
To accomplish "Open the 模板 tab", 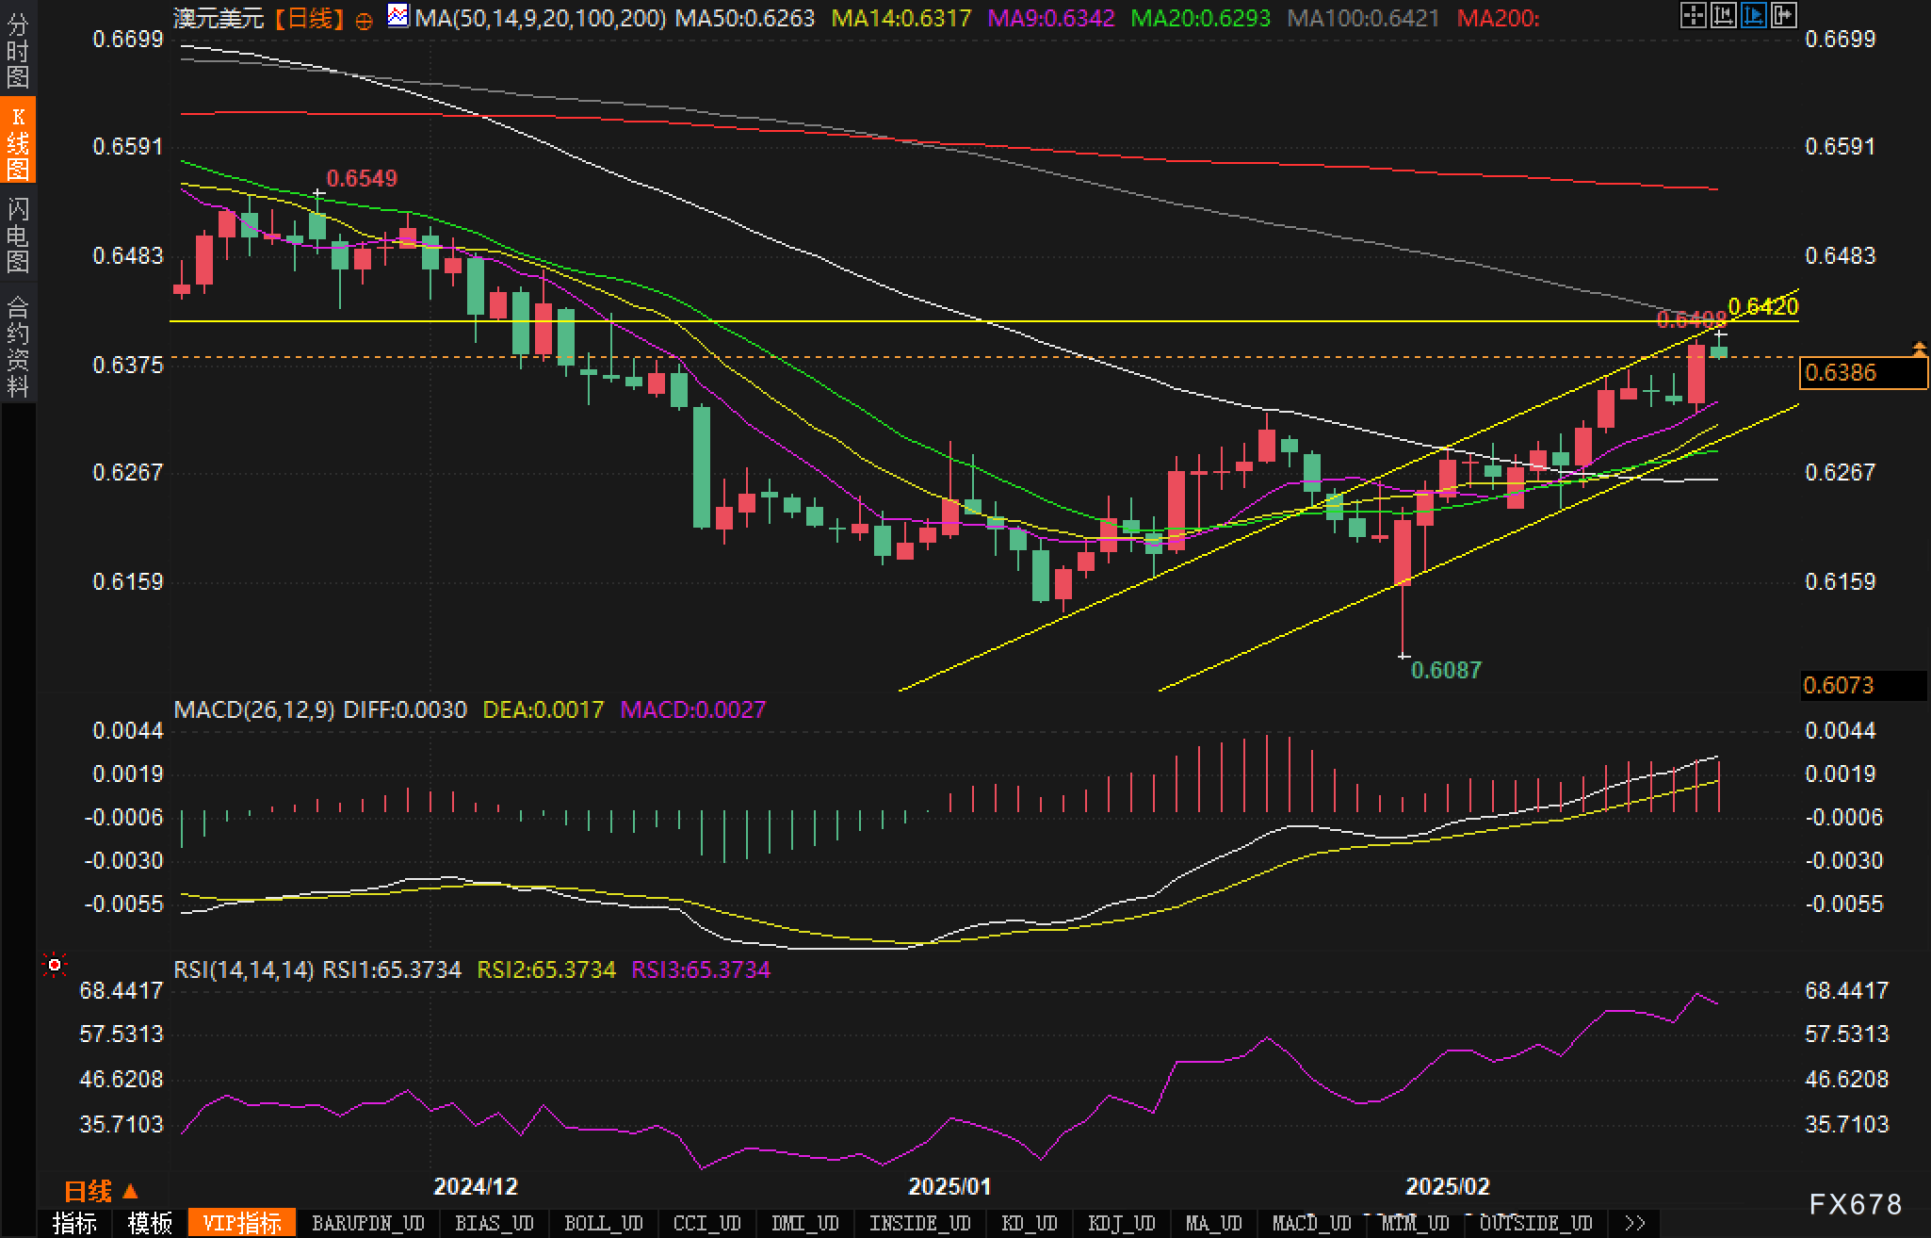I will (150, 1223).
